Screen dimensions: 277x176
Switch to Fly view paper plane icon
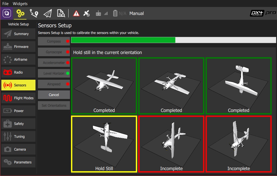coord(48,13)
